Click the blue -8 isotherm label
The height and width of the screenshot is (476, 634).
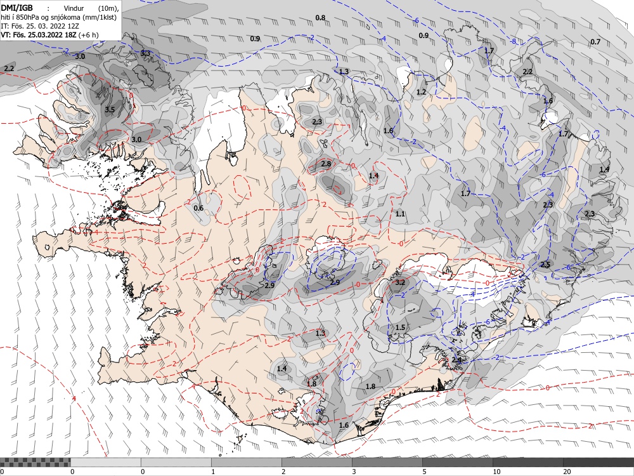click(x=513, y=42)
